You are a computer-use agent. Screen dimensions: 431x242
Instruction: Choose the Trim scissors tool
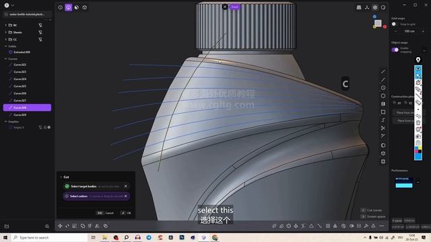pyautogui.click(x=383, y=128)
